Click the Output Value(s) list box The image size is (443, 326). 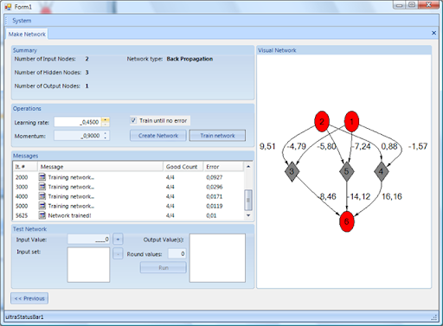click(217, 258)
